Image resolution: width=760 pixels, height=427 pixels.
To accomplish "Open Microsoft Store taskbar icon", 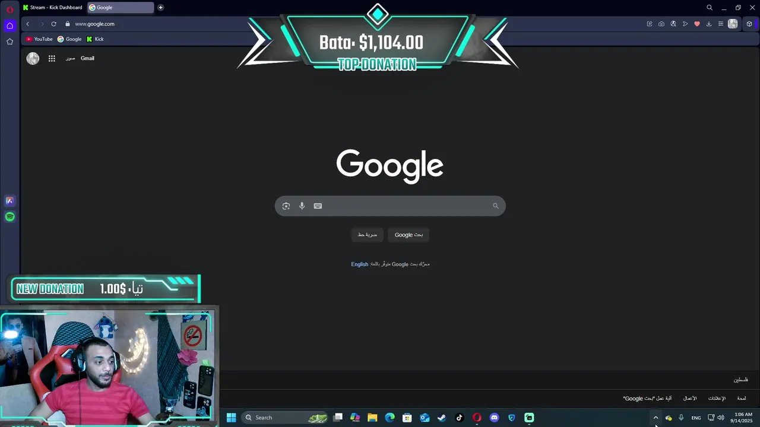I will [407, 418].
